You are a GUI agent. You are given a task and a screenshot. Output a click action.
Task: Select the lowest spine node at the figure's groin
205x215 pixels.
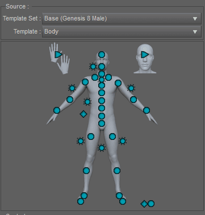(x=102, y=123)
